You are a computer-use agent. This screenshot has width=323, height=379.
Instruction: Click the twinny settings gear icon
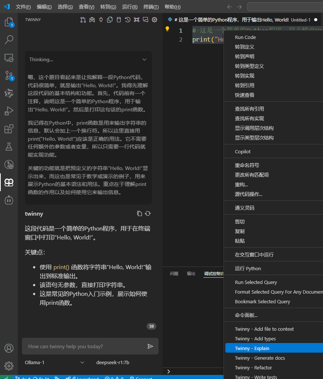tap(155, 20)
